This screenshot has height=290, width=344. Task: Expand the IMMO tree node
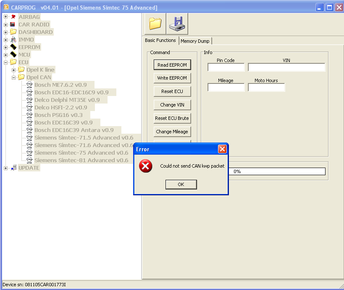(x=6, y=40)
